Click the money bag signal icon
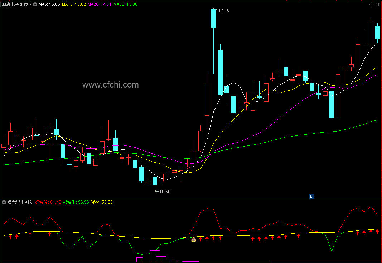Viewport: 382px width, 263px height. [193, 240]
